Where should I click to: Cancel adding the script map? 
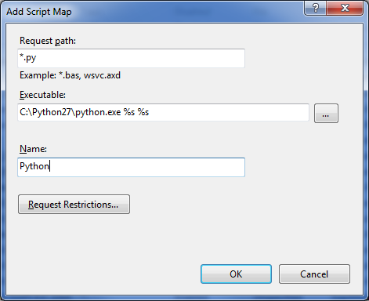314,274
